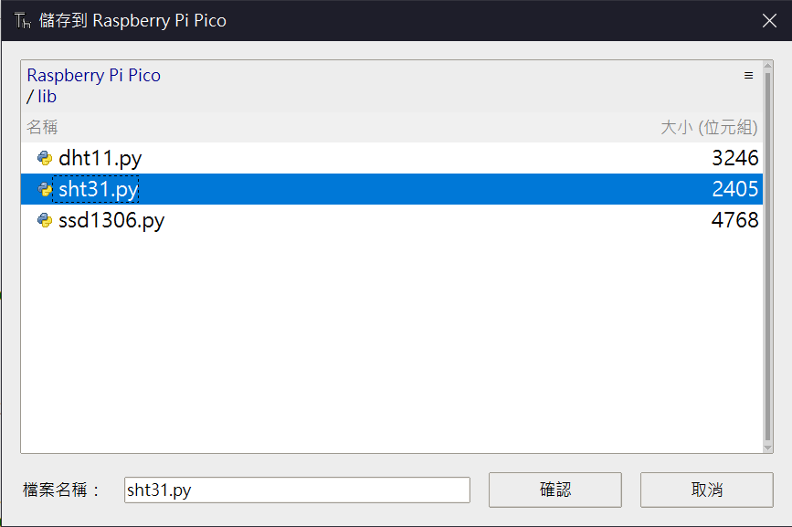Click the scrollbar up arrow
Screen dimensions: 792x527
[767, 66]
